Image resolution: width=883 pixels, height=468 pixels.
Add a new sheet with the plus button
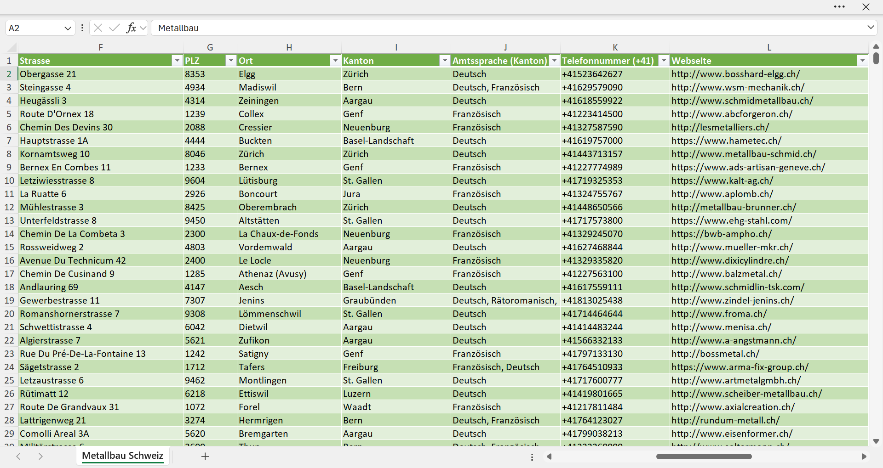[205, 456]
